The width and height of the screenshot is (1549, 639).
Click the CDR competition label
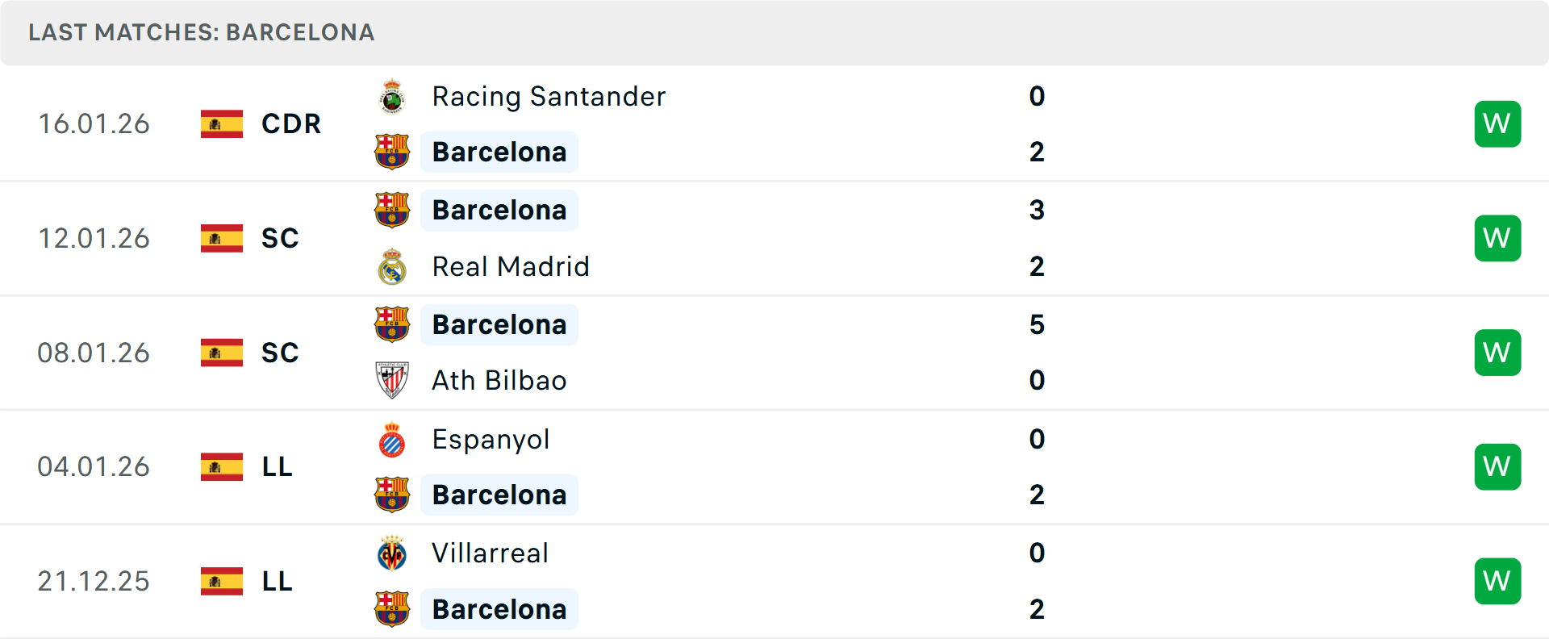(291, 124)
